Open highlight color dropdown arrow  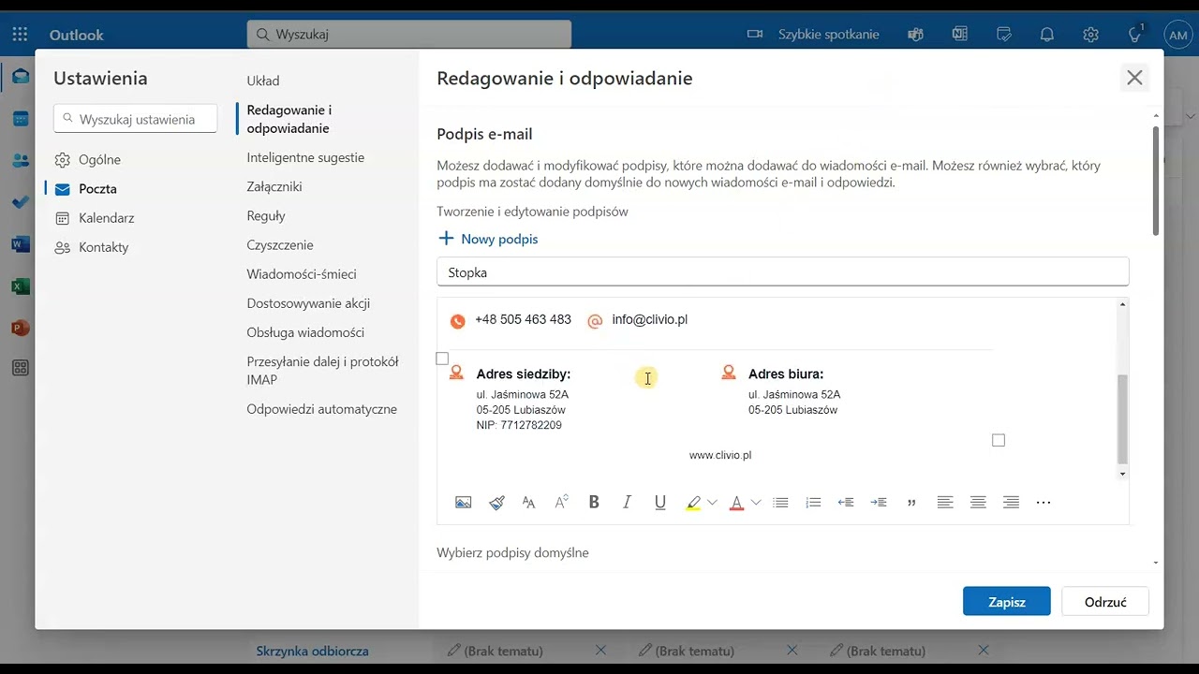tap(712, 503)
